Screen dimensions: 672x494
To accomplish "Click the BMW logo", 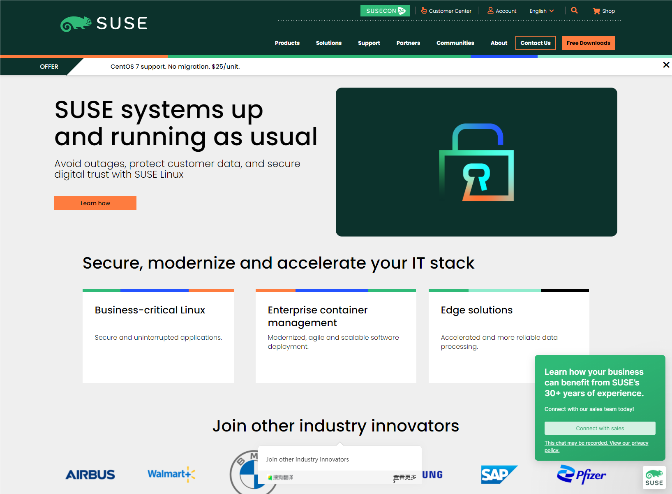I will pyautogui.click(x=244, y=472).
